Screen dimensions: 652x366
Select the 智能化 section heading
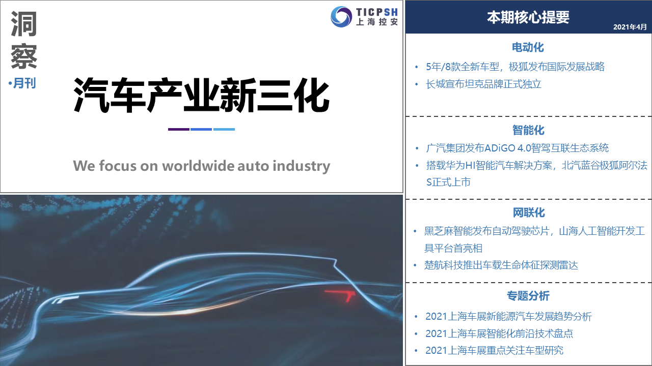tap(528, 130)
